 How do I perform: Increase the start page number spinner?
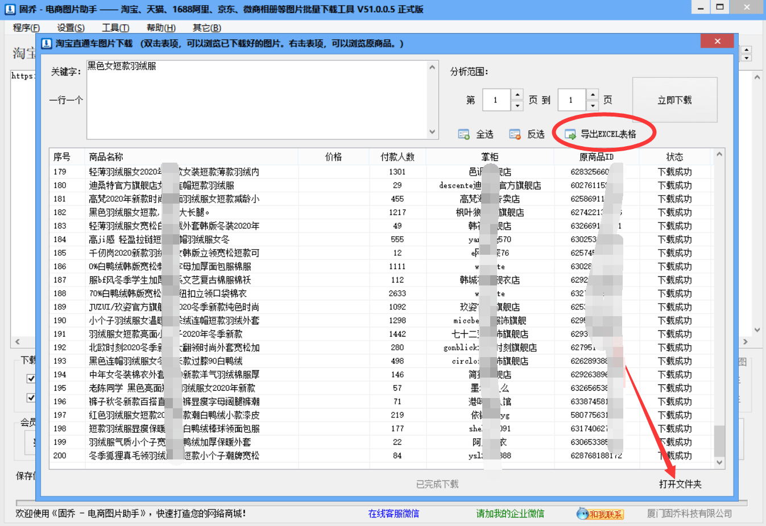(517, 94)
